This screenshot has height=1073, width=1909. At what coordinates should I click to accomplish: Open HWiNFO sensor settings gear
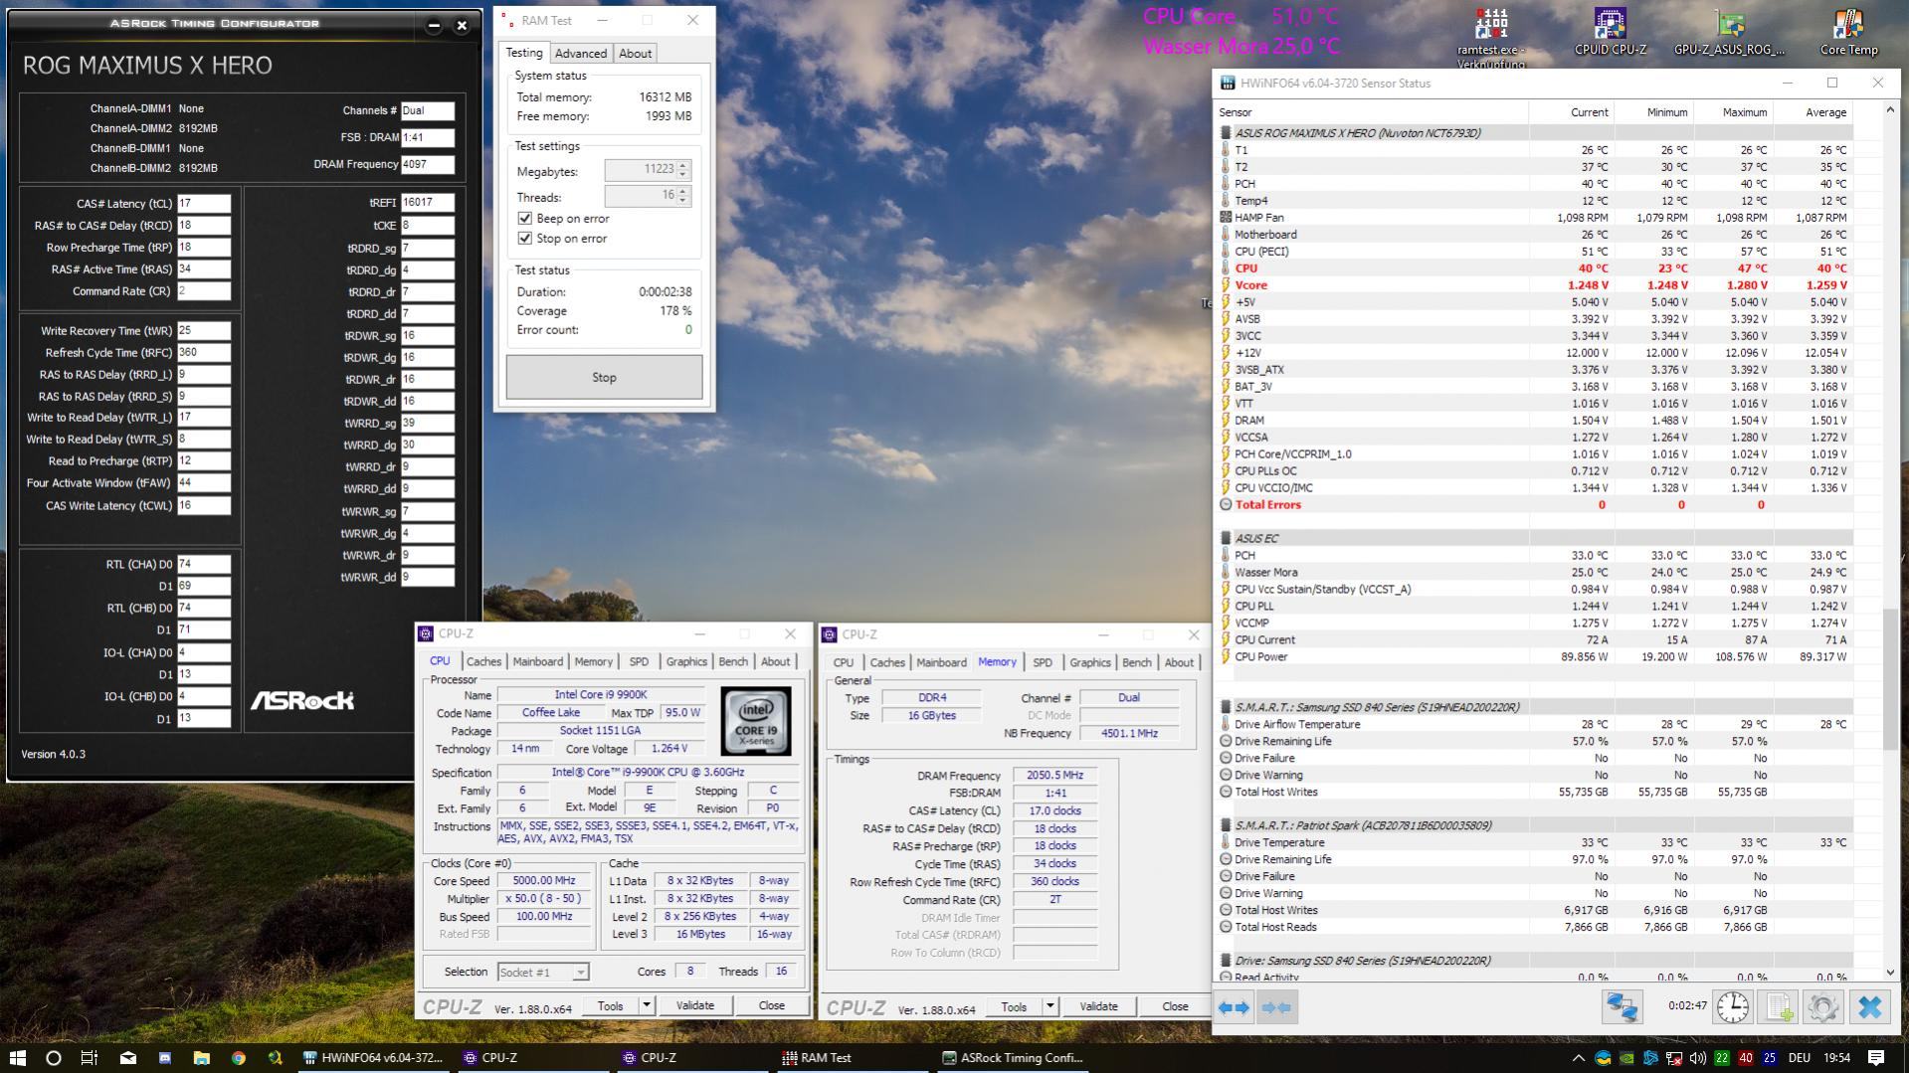pos(1823,1007)
